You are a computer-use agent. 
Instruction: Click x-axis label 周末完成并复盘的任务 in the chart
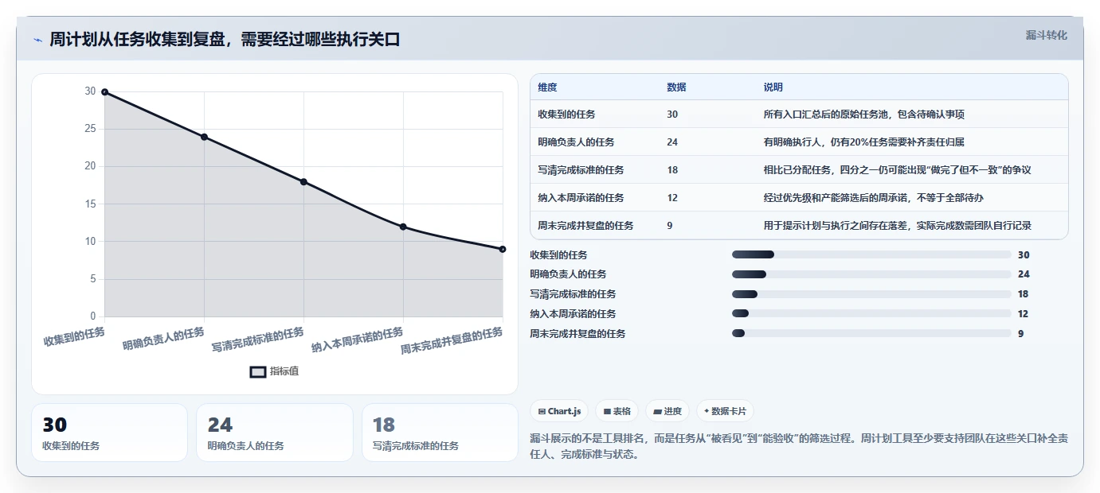pyautogui.click(x=452, y=340)
